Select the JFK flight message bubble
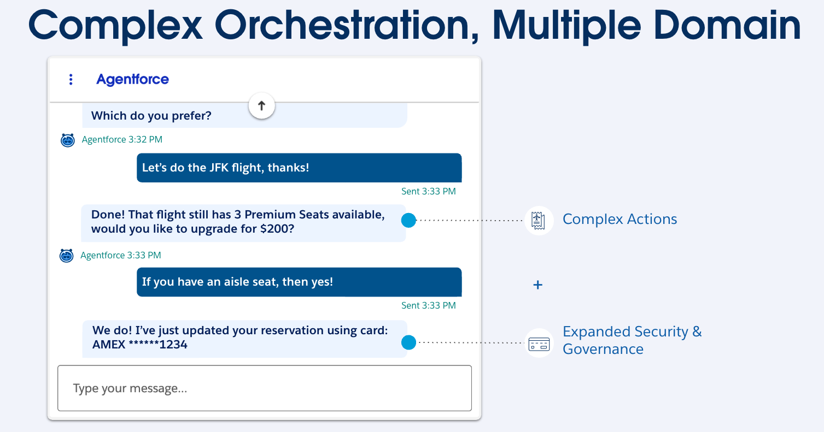Screen dimensions: 824x432 tap(299, 168)
